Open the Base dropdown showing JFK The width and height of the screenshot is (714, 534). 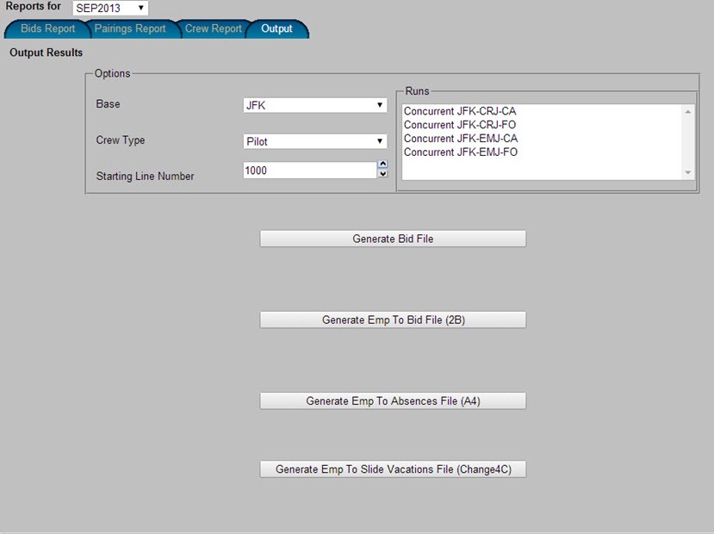(x=315, y=105)
